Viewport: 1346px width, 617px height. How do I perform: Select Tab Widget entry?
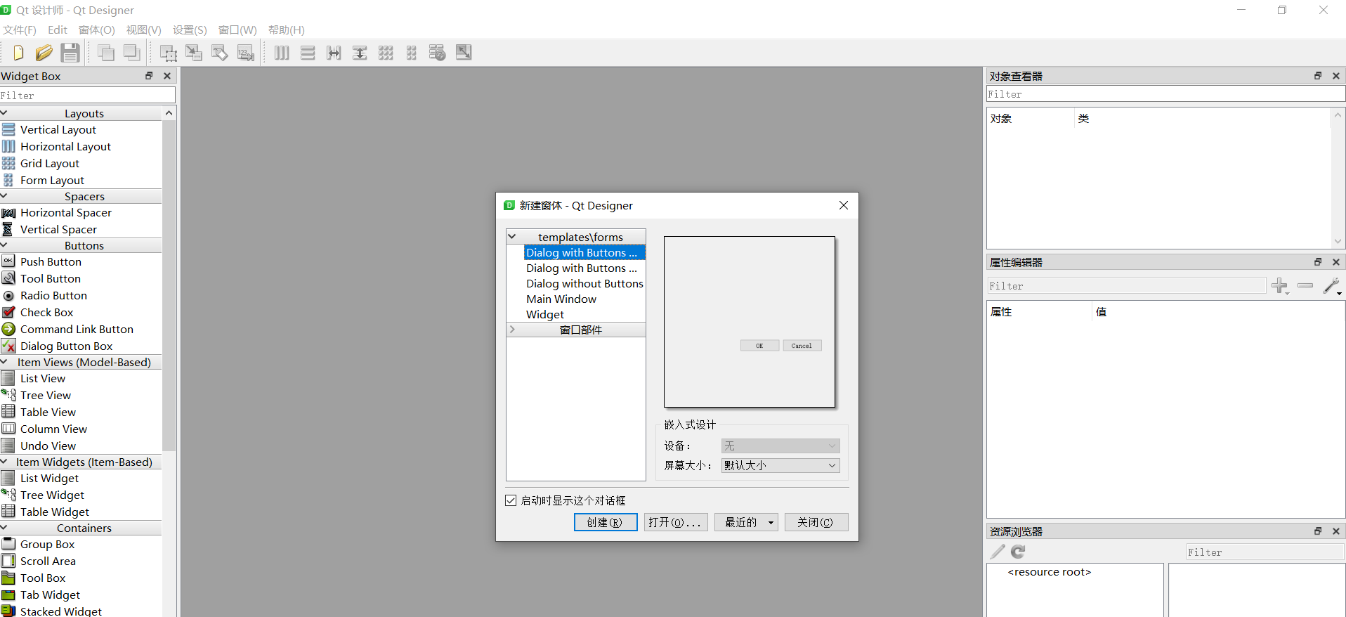[50, 595]
